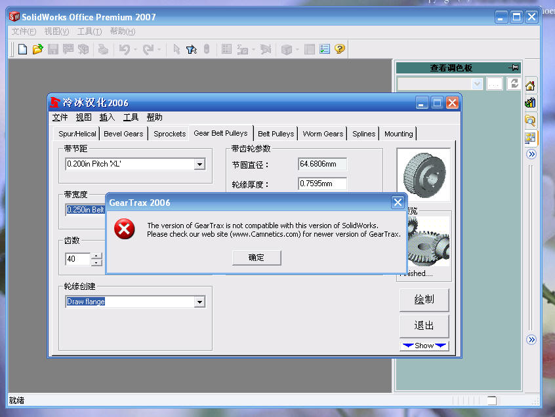This screenshot has height=417, width=555.
Task: Switch to the Mounting tab
Action: (399, 134)
